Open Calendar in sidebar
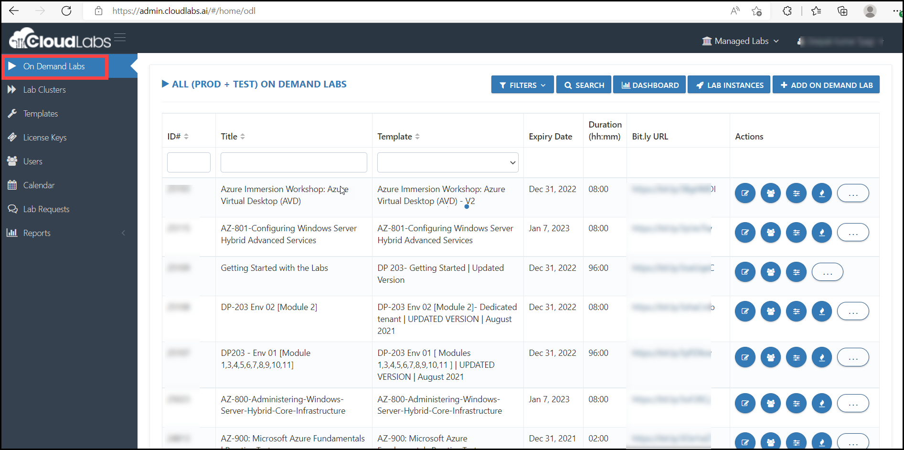The width and height of the screenshot is (904, 450). [x=39, y=185]
